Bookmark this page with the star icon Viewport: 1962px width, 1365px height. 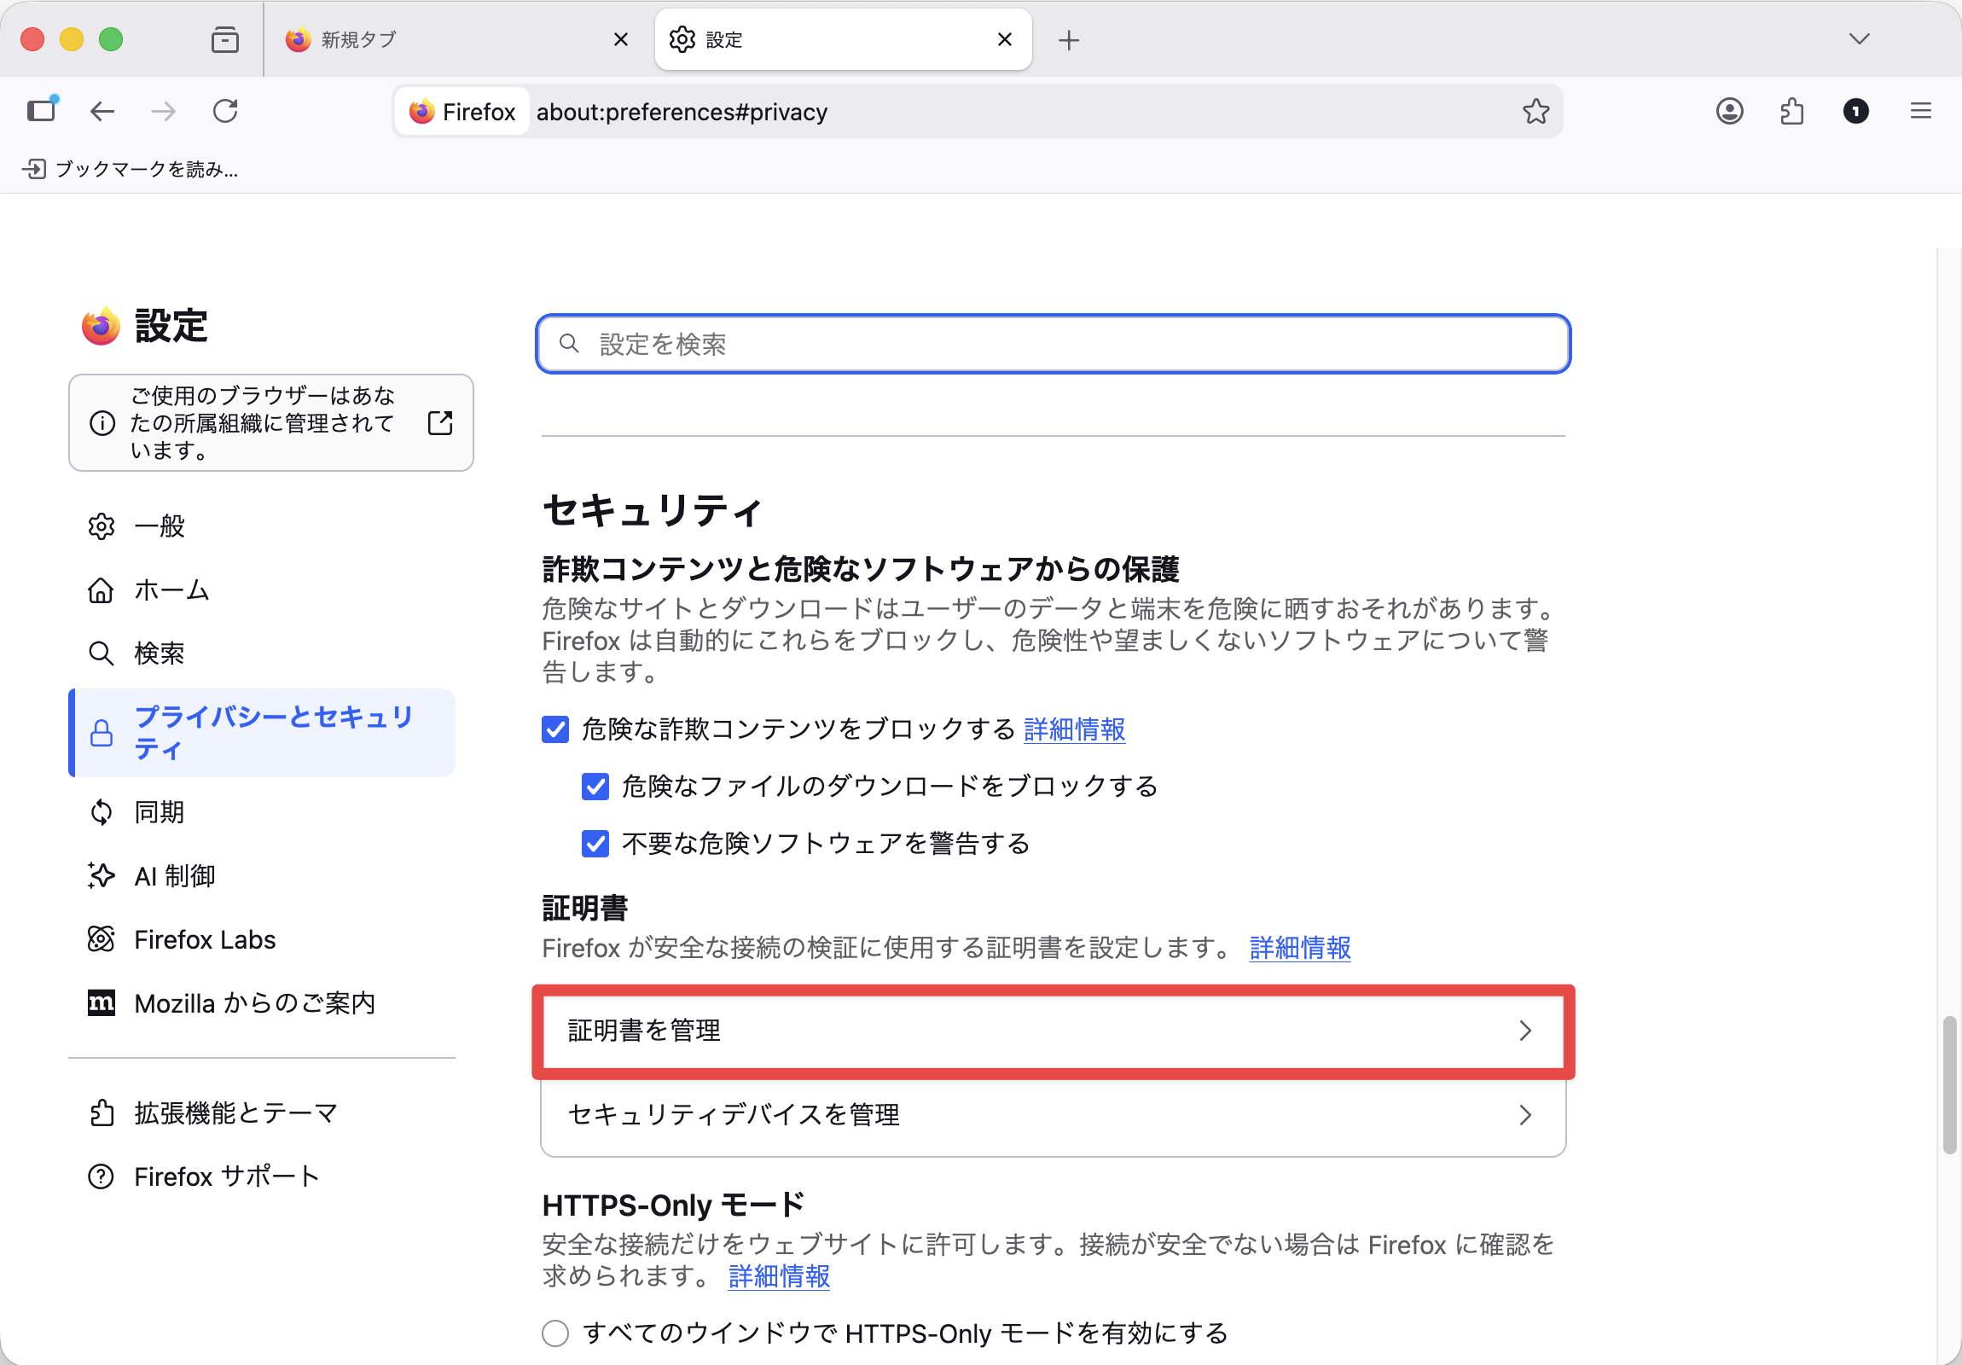tap(1535, 111)
